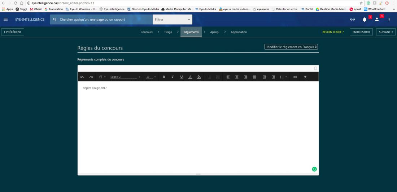Go to the Aperçu step tab
The width and height of the screenshot is (397, 192).
pos(215,32)
